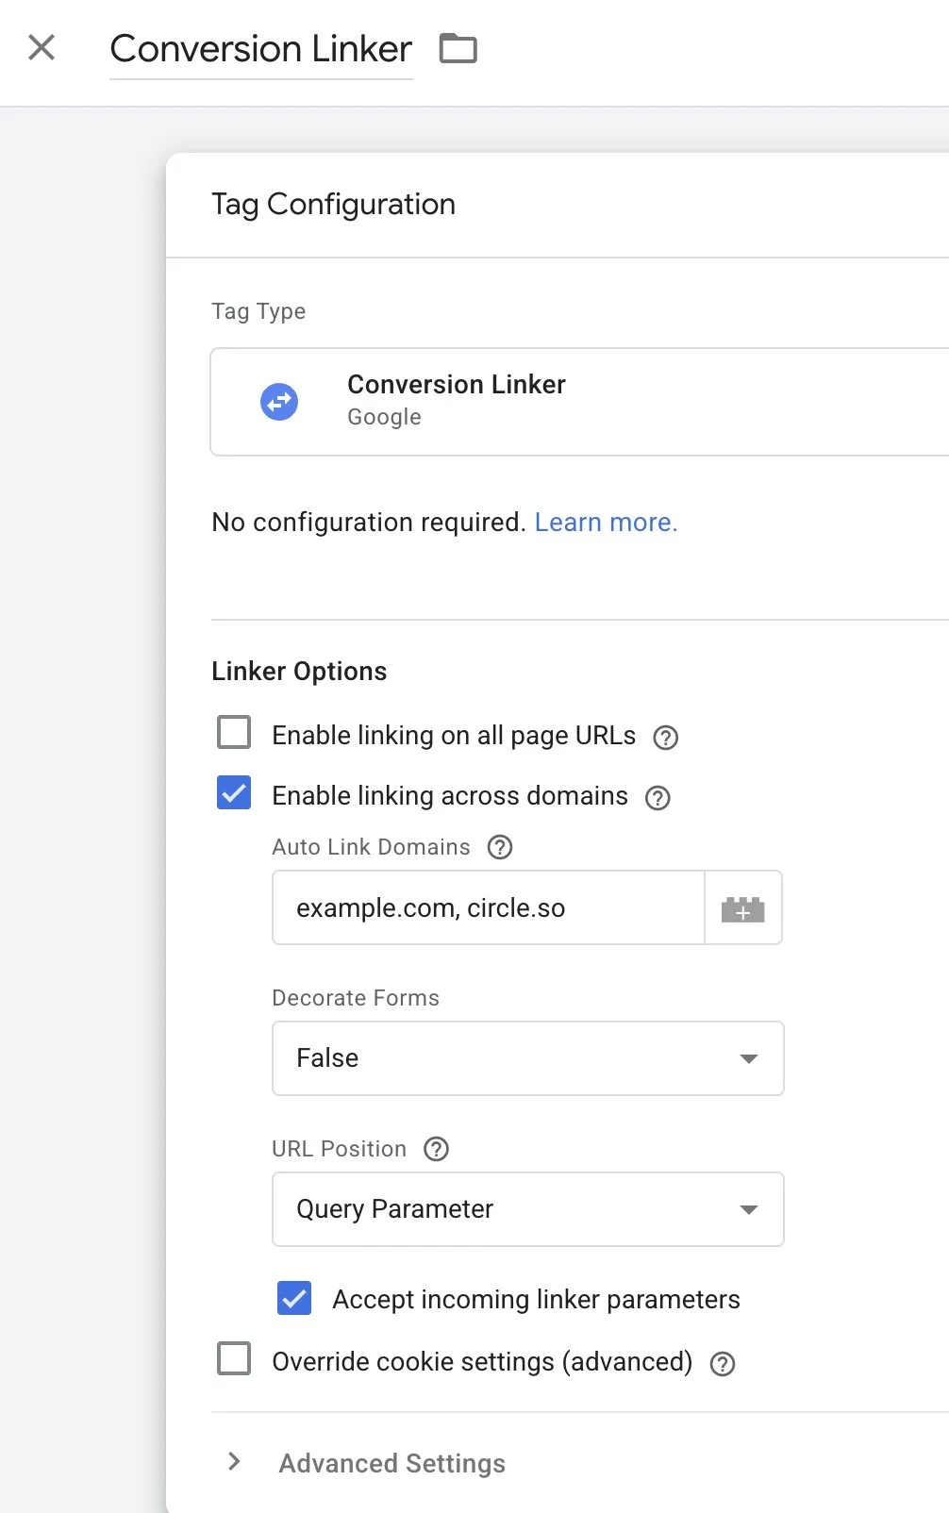Show help for Auto Link Domains
The image size is (949, 1513).
pos(500,847)
